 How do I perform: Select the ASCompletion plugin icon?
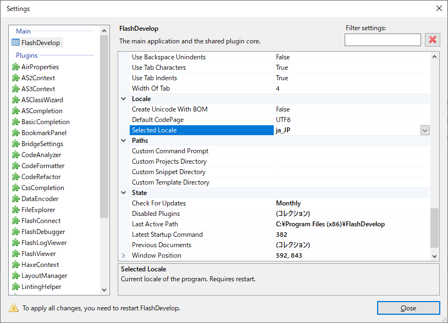tap(15, 111)
